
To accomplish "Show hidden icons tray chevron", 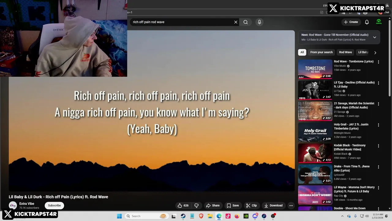I will 342,216.
